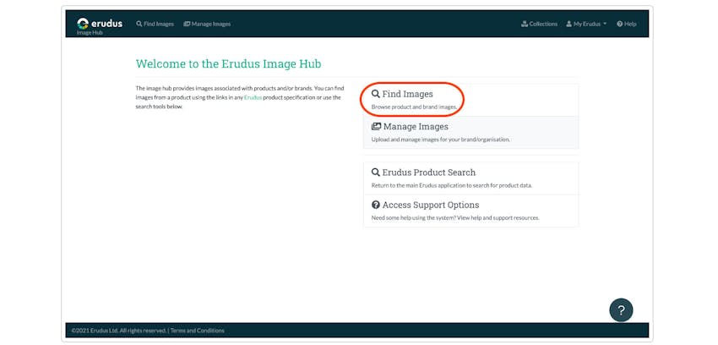The image size is (718, 345).
Task: Click the magnifier icon in the top navigation
Action: click(139, 24)
